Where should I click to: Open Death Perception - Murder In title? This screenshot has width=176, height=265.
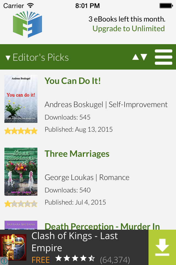[102, 226]
